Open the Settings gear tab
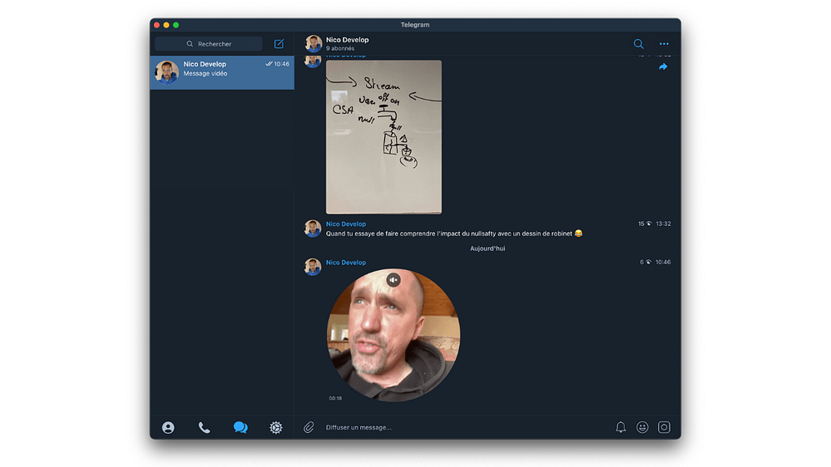The image size is (831, 467). (275, 427)
